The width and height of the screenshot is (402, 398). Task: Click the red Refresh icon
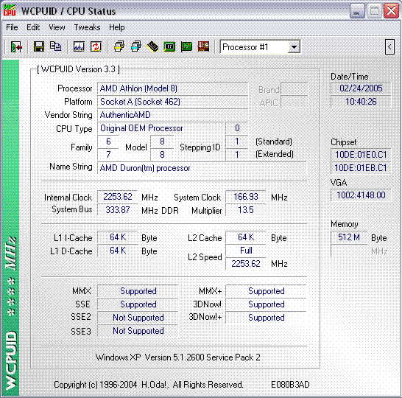point(96,47)
